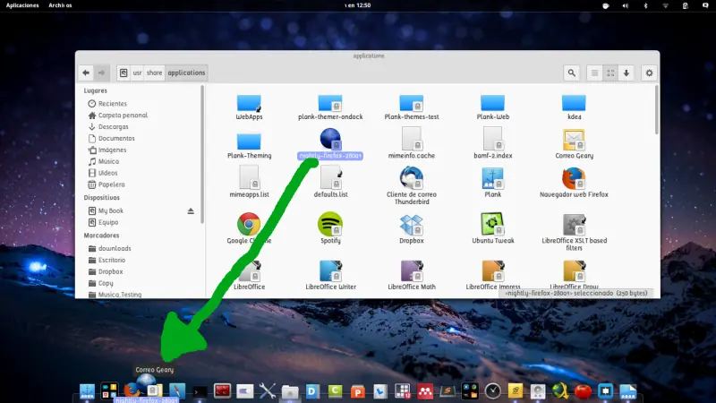Select the Google Chrome launcher
Screen dimensions: 716x403
click(249, 228)
